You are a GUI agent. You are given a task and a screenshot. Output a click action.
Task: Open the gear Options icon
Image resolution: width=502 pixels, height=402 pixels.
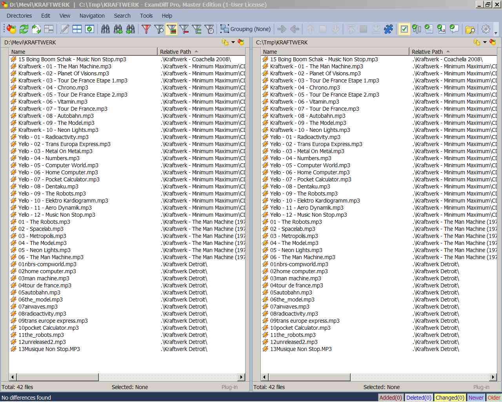(x=486, y=29)
